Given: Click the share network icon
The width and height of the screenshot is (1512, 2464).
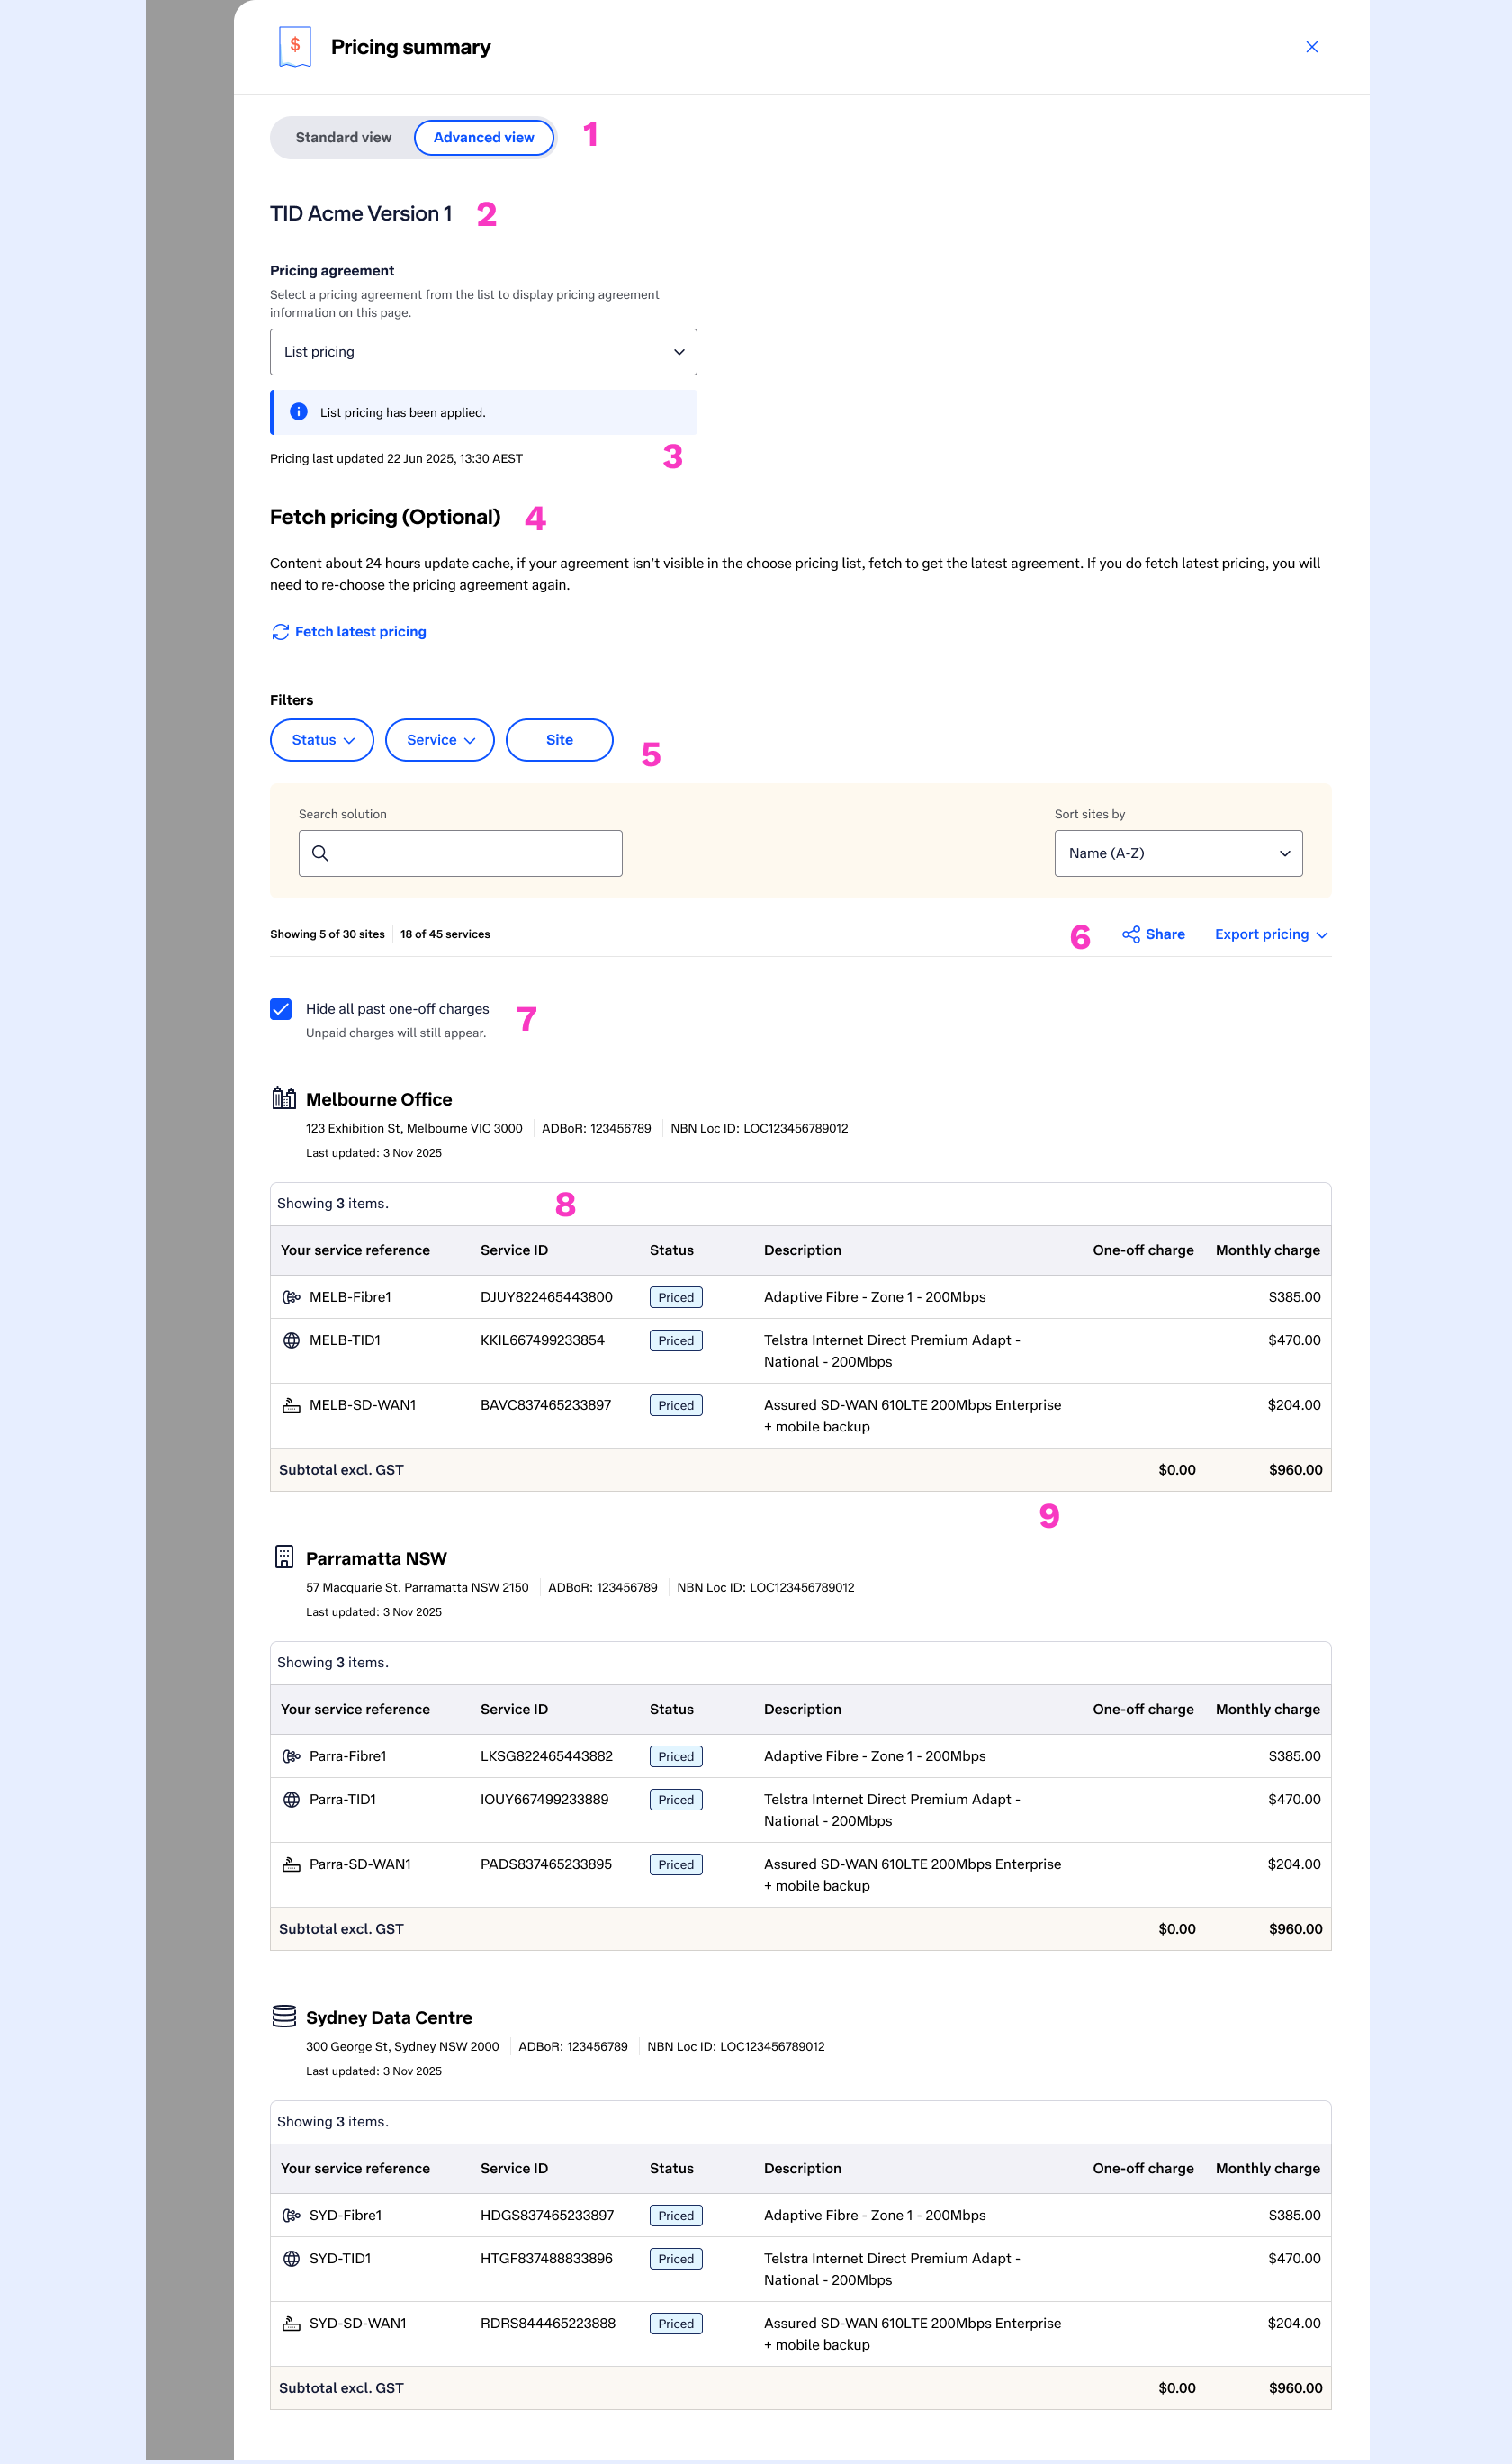Looking at the screenshot, I should pyautogui.click(x=1130, y=934).
